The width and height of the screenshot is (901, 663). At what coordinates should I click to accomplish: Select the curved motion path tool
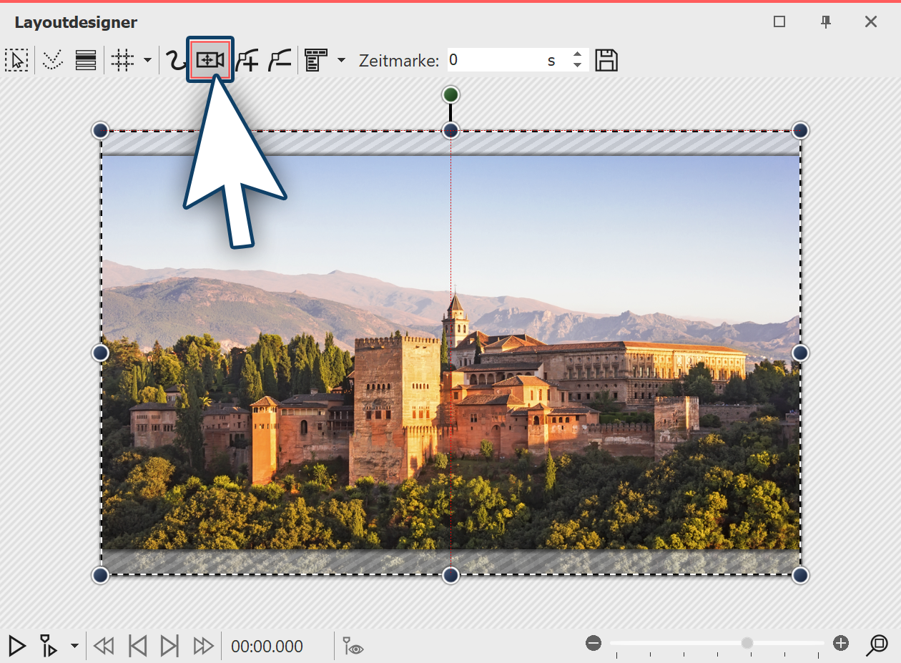[176, 60]
